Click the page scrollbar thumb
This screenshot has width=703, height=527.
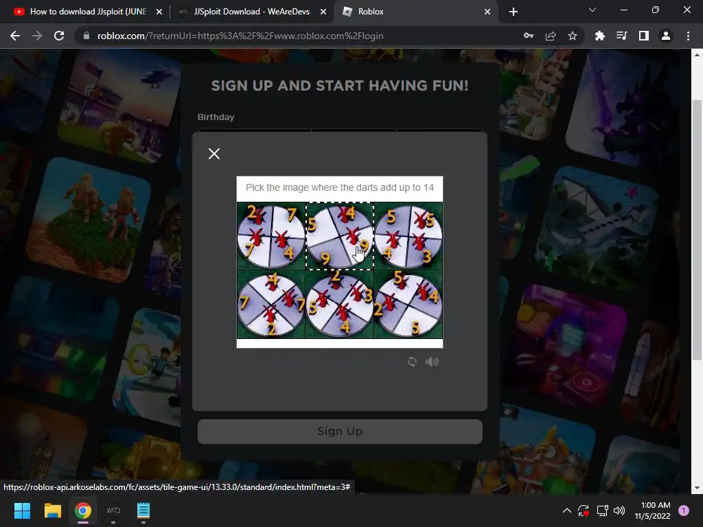(697, 229)
